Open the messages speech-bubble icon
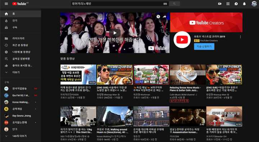Viewport: 259px width, 142px height. [x=236, y=4]
